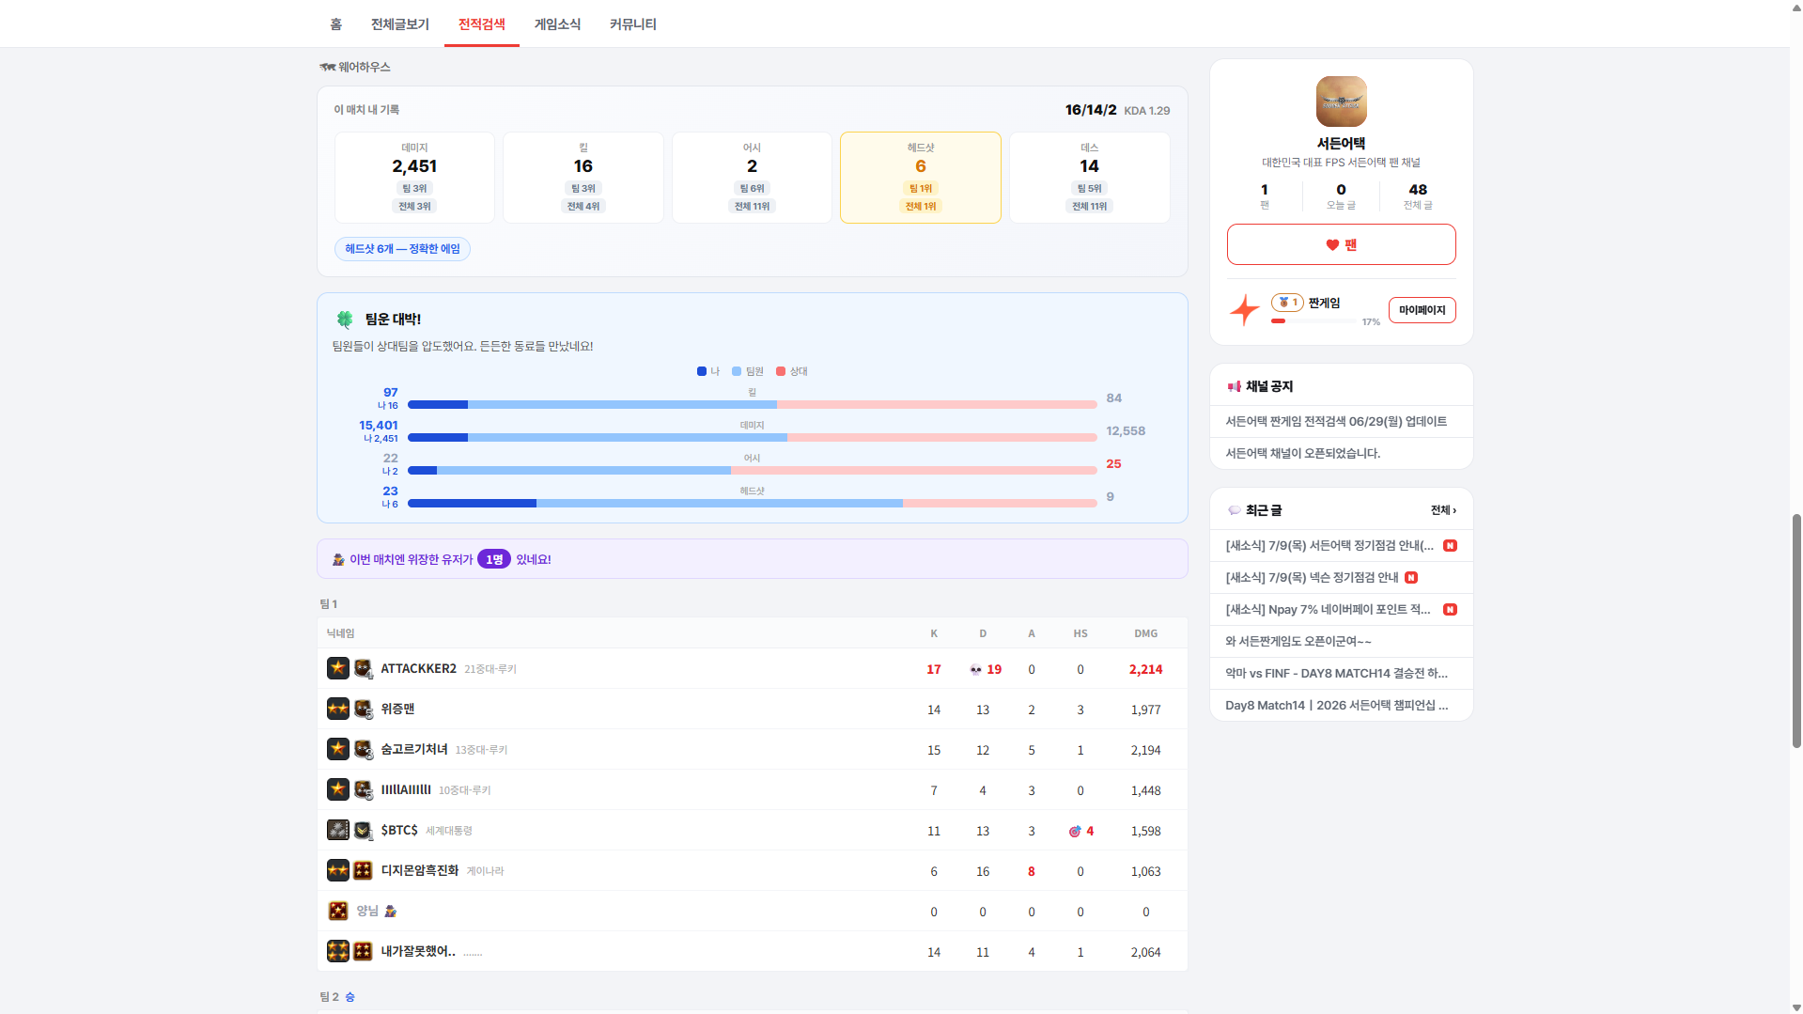Open post 악마 vs FINF DAY8 MATCH14
The height and width of the screenshot is (1014, 1803).
[1341, 674]
